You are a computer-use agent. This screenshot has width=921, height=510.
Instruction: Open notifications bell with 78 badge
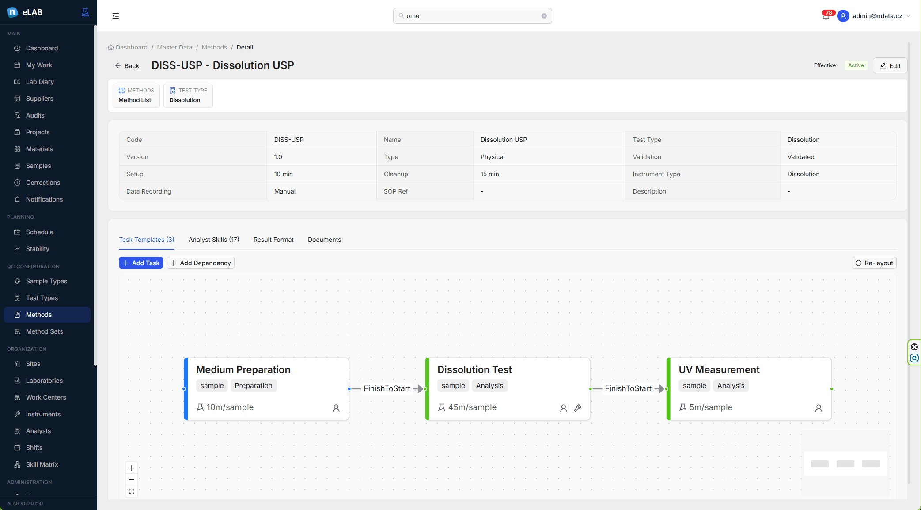pos(826,16)
